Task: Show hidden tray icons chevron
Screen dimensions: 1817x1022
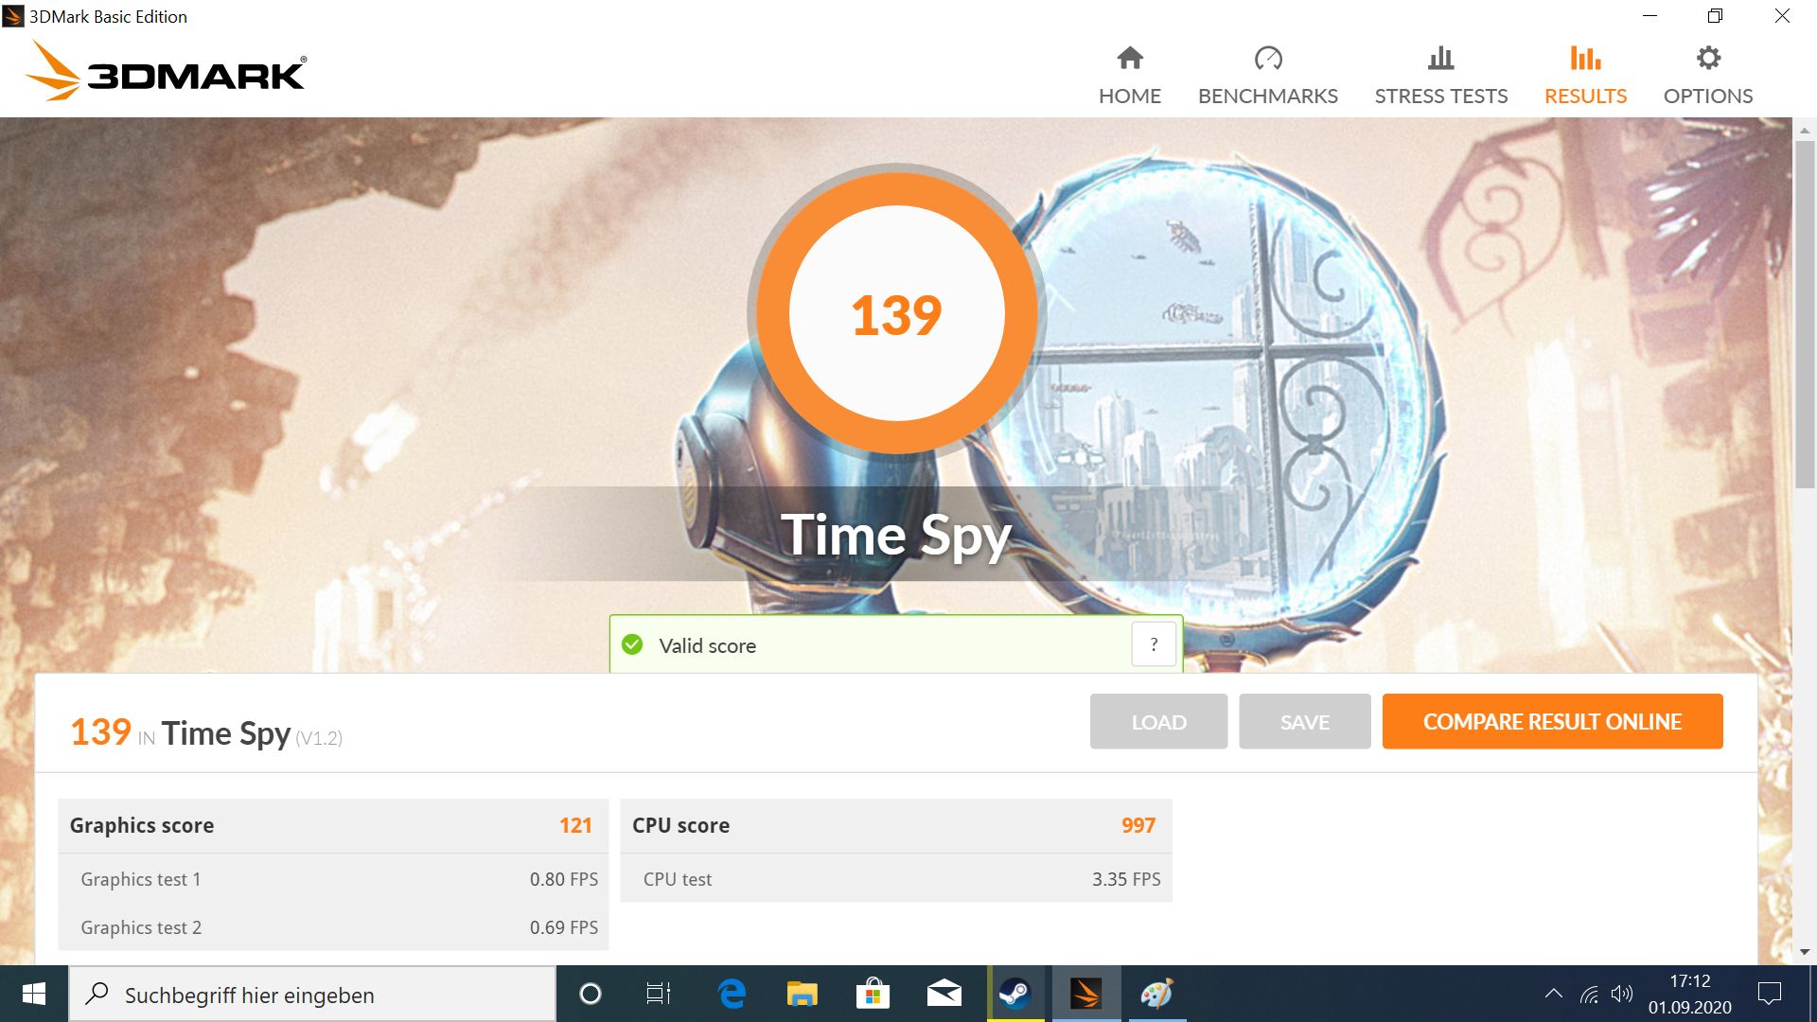Action: tap(1553, 994)
